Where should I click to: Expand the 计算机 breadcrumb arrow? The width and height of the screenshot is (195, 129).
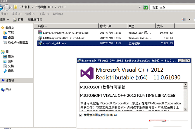32,7
